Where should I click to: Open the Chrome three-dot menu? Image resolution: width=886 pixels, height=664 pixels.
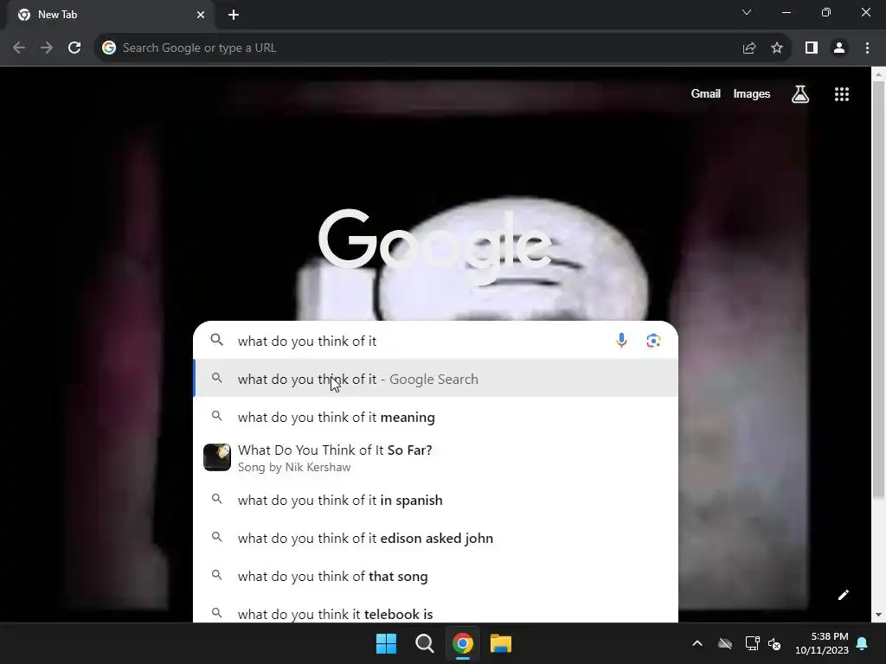867,48
